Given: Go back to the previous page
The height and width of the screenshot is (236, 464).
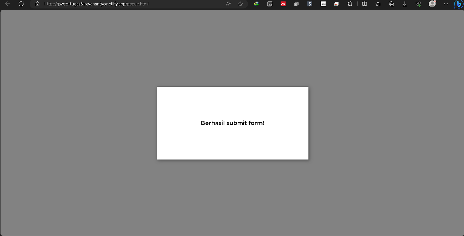Looking at the screenshot, I should pos(8,4).
